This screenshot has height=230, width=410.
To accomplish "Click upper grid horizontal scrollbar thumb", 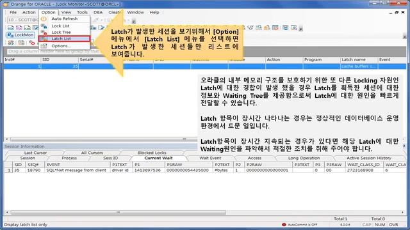I will 103,139.
